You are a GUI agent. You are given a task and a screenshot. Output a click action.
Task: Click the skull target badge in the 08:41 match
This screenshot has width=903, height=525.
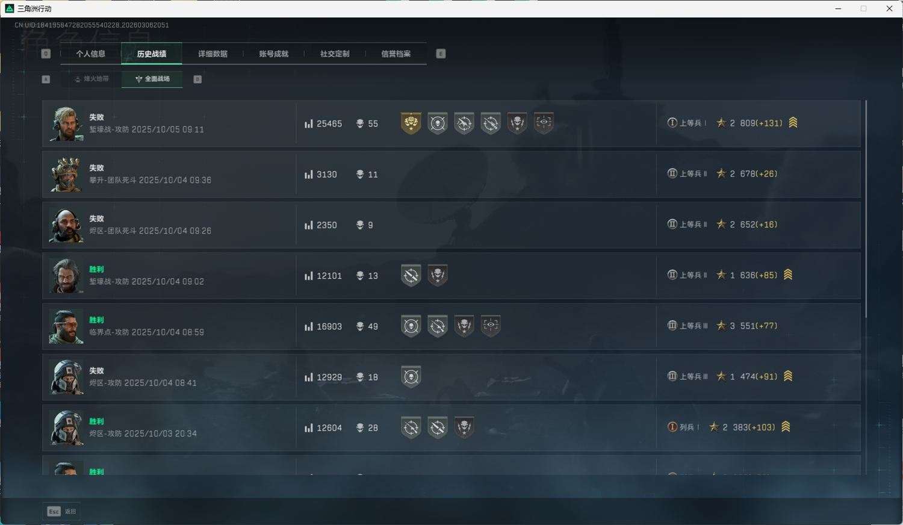pos(411,377)
